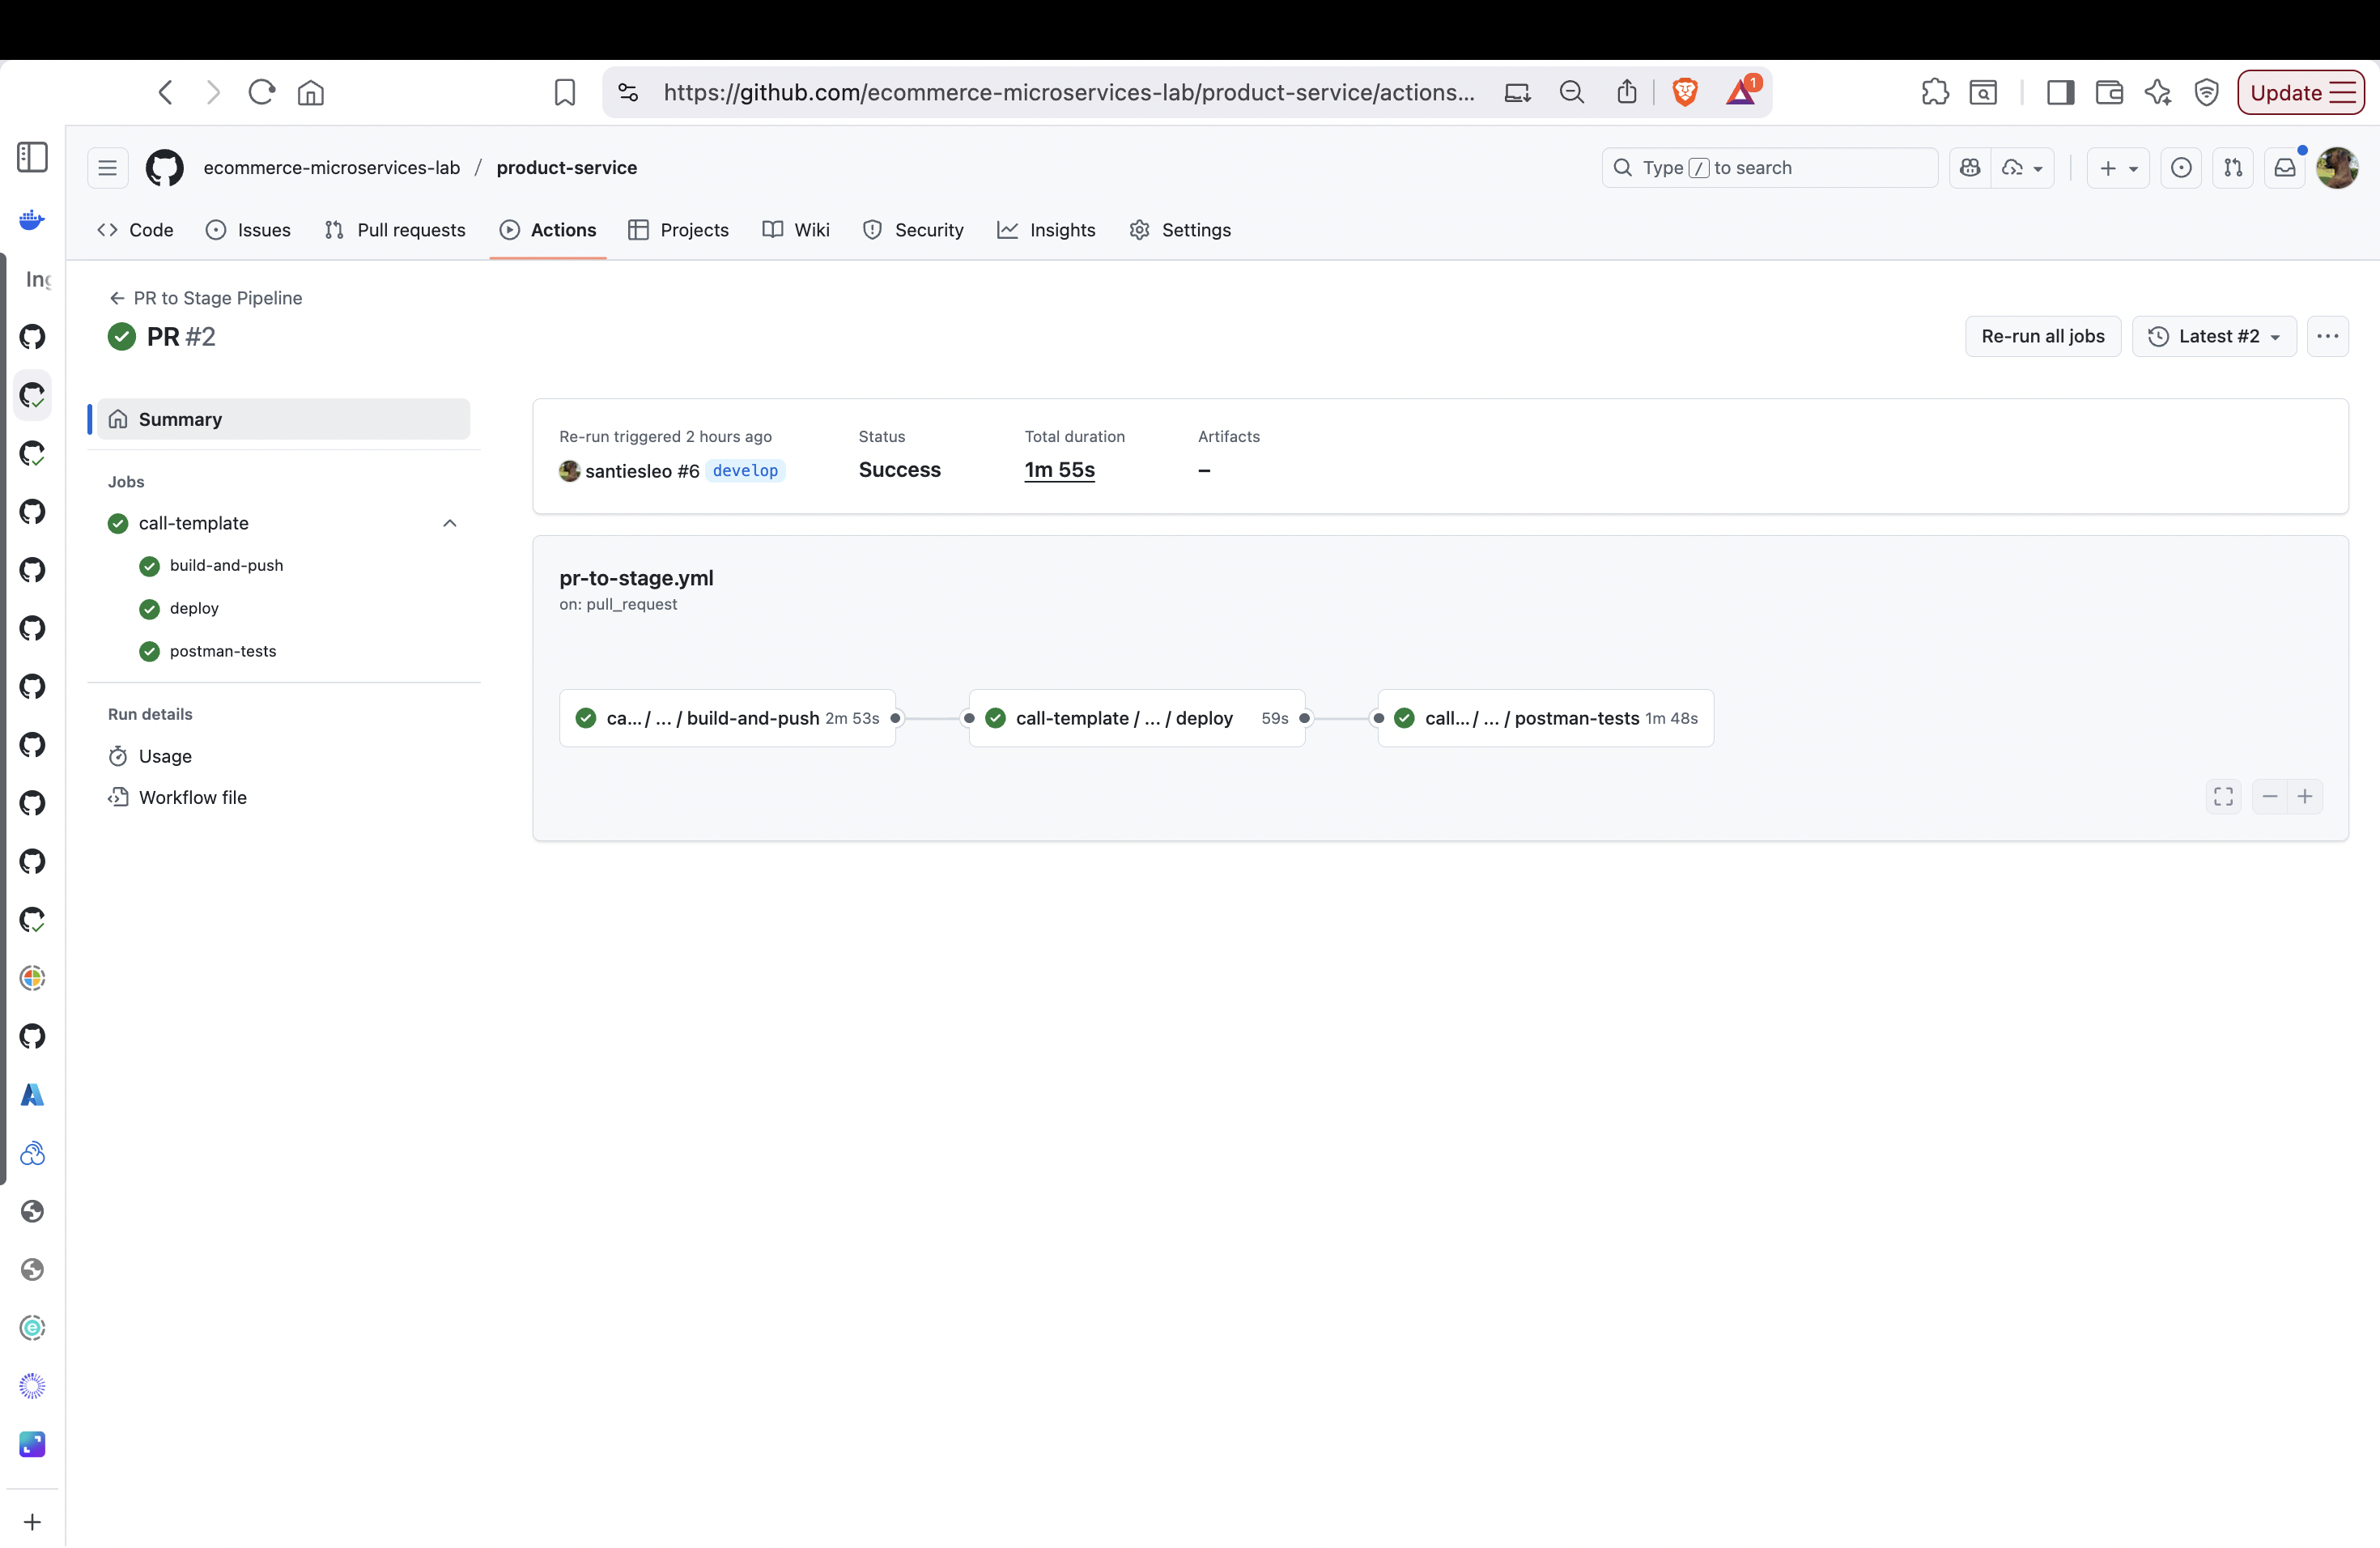
Task: Reload the page with the refresh icon
Action: click(262, 92)
